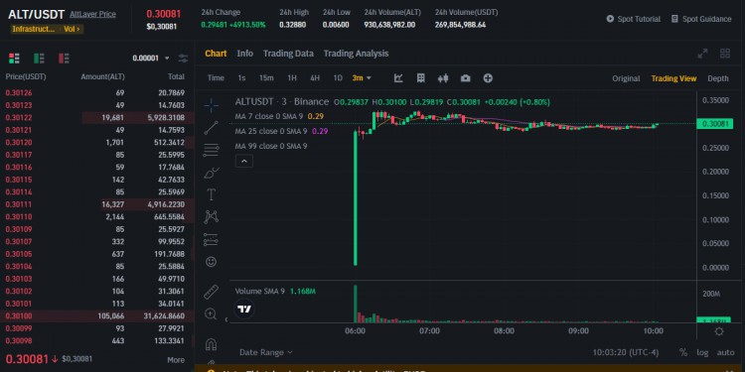Select the crosshair cursor tool
This screenshot has width=745, height=372.
coord(211,105)
